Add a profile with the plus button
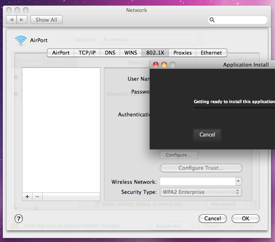The image size is (275, 242). (x=27, y=197)
